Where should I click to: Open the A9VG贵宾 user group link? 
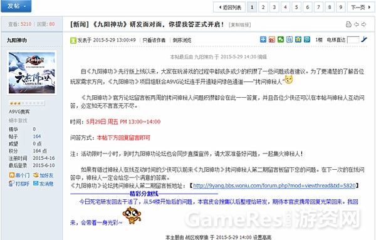click(x=19, y=112)
